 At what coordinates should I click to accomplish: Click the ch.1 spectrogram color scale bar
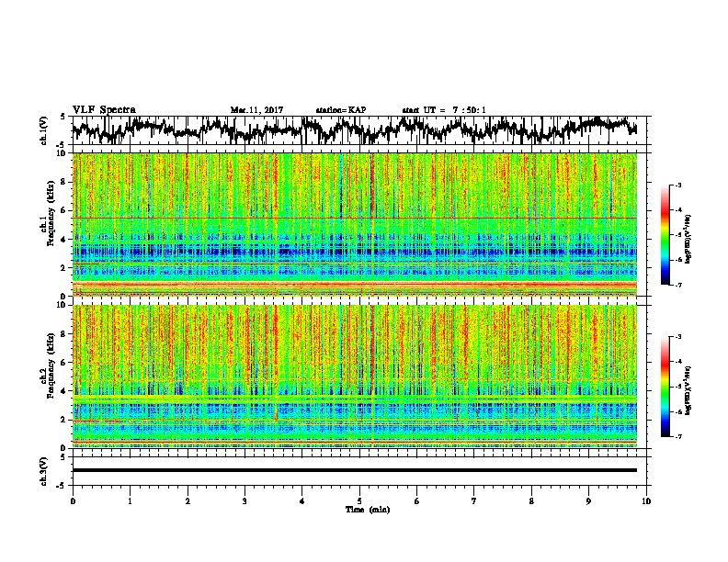[665, 235]
